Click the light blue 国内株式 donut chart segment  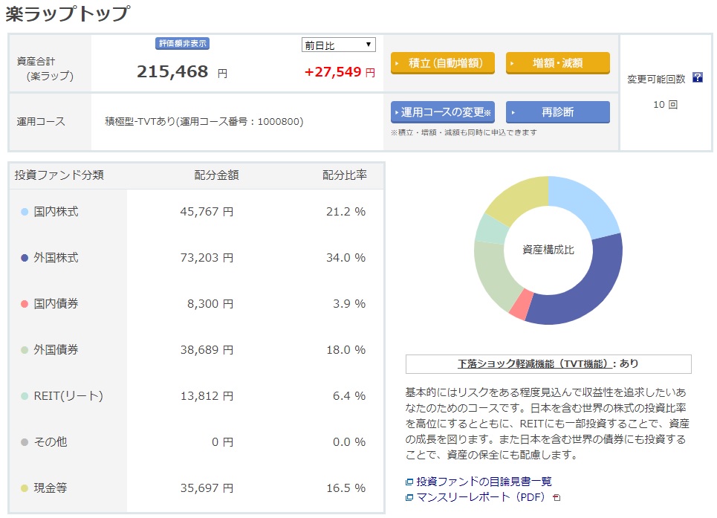[585, 204]
